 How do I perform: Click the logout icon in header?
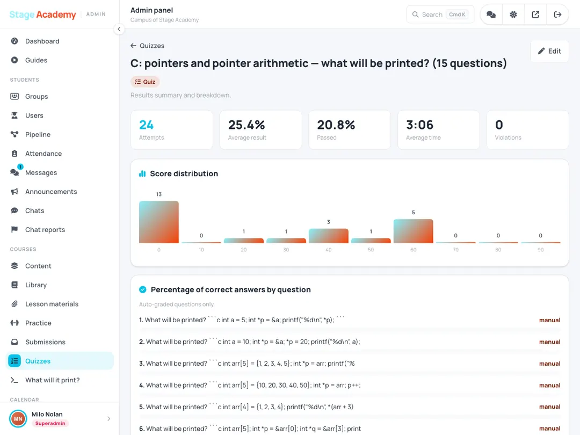tap(557, 15)
